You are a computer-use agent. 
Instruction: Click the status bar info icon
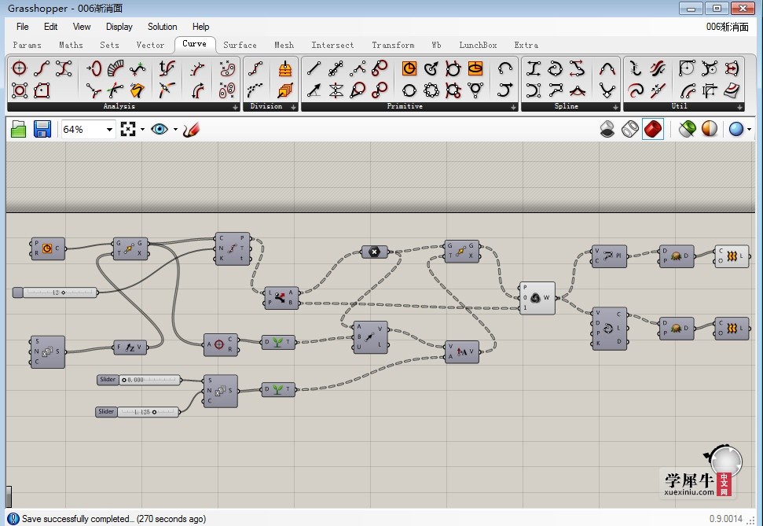pos(13,519)
